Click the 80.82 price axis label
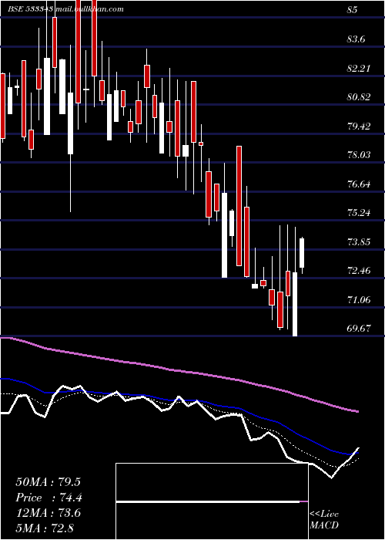The width and height of the screenshot is (385, 540). pos(360,97)
